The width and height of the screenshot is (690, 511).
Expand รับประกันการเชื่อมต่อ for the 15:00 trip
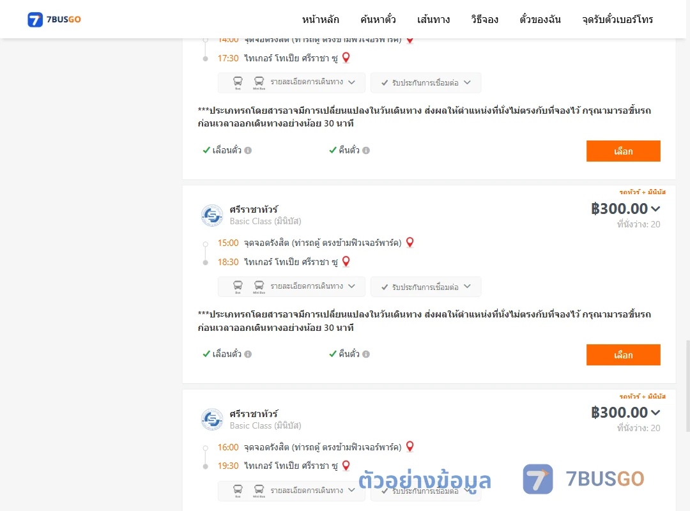pyautogui.click(x=426, y=287)
